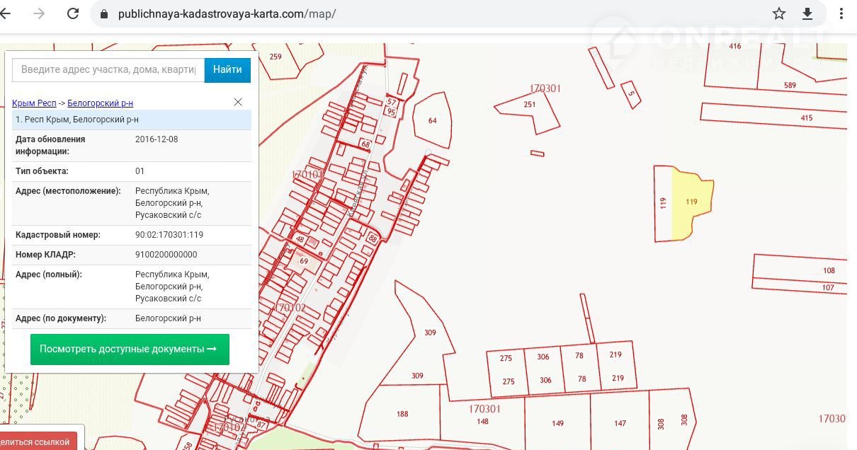This screenshot has height=450, width=857.
Task: Click the Найти search button
Action: point(227,69)
